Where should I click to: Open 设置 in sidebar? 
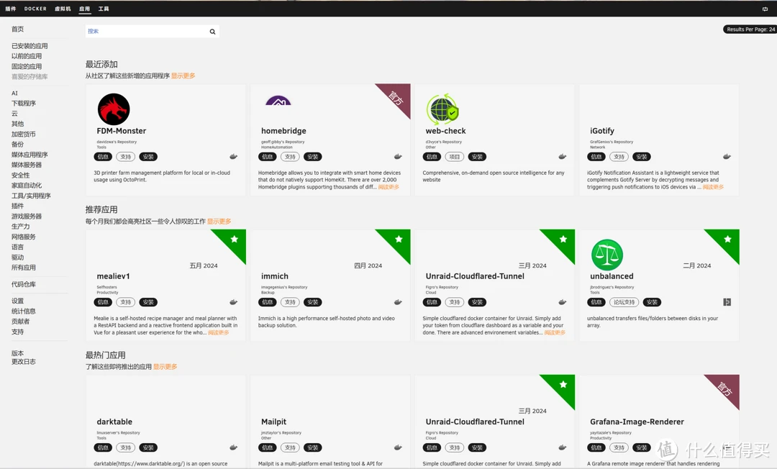pyautogui.click(x=17, y=301)
